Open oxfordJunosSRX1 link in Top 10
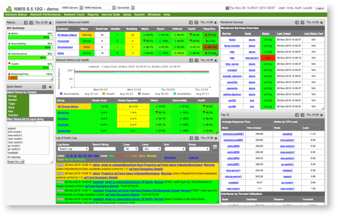Viewport: 338px width, 216px height. tap(233, 134)
